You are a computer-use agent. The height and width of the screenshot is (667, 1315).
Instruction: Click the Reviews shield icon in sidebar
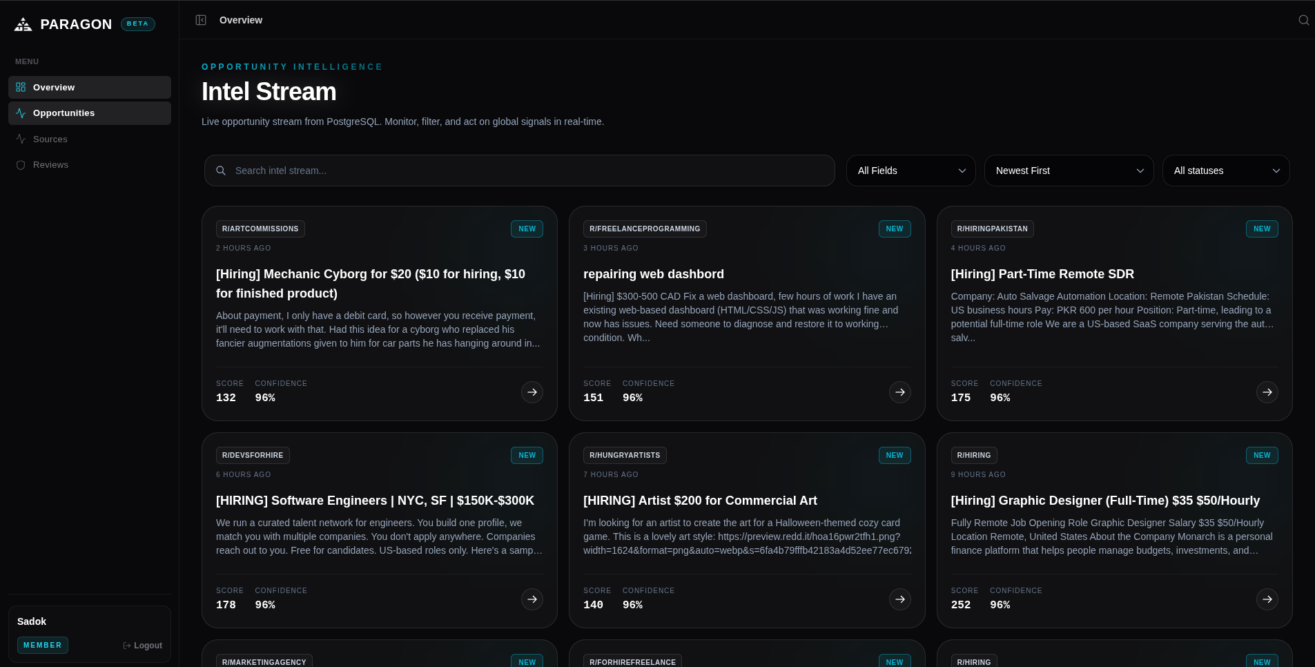click(21, 165)
